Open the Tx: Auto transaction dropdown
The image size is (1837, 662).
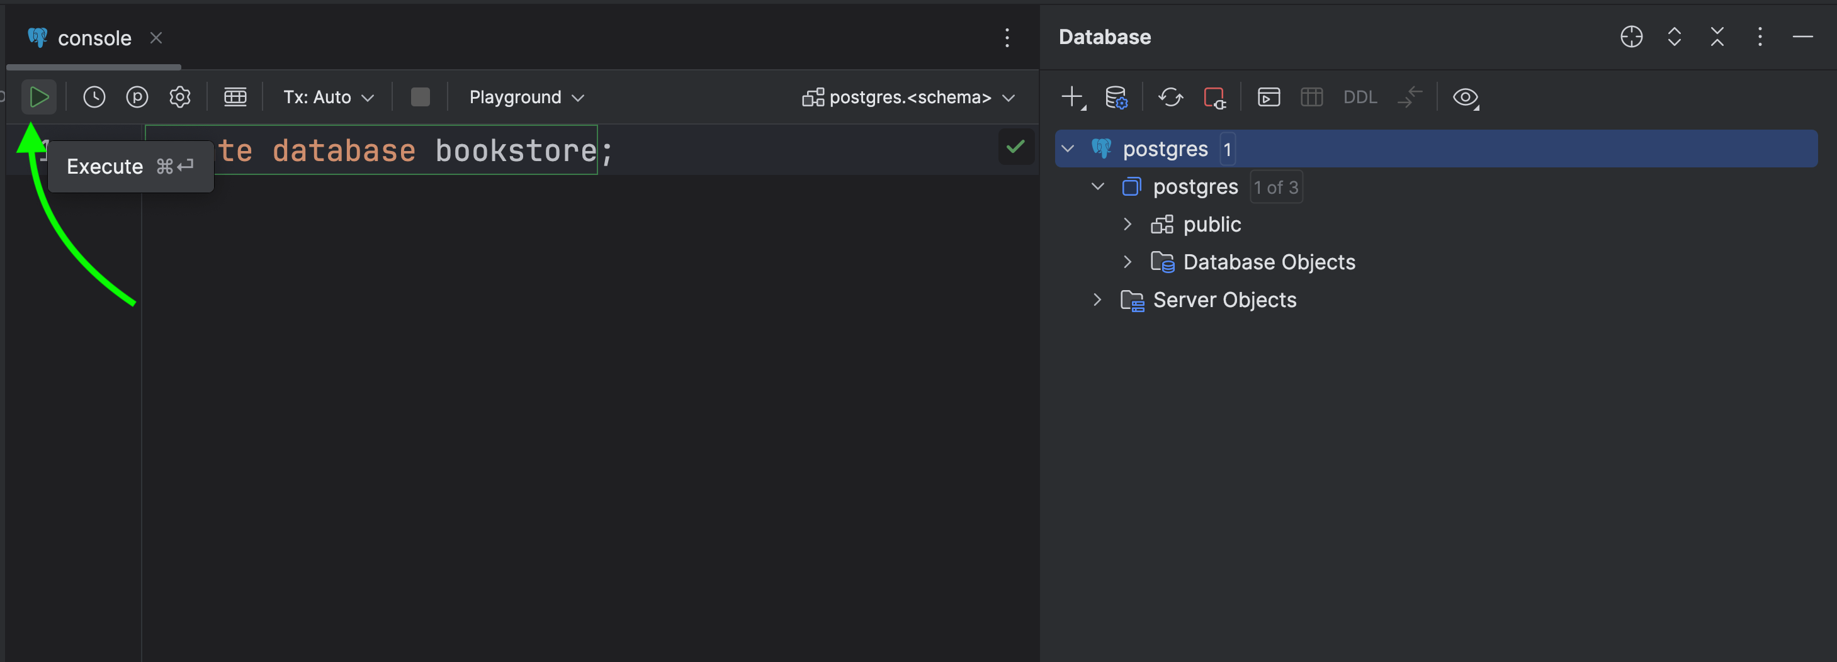[x=328, y=97]
